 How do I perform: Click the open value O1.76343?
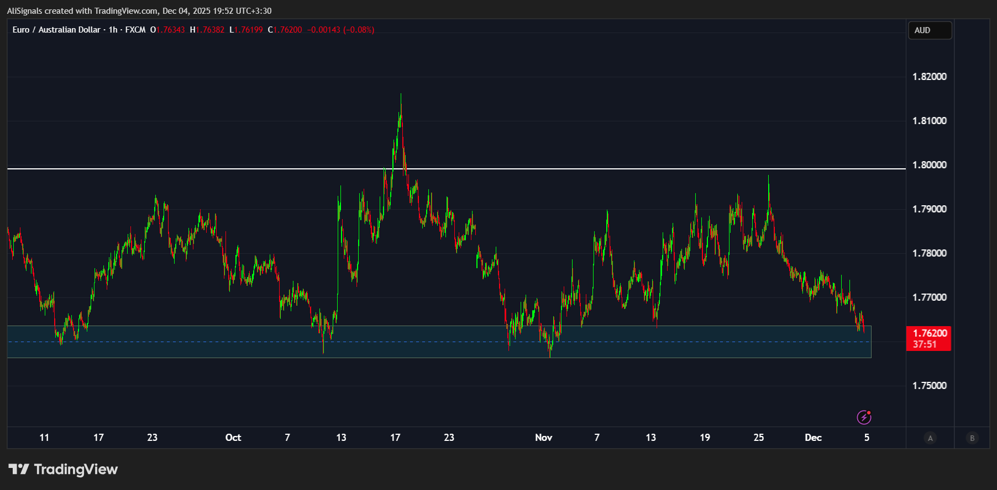point(167,30)
